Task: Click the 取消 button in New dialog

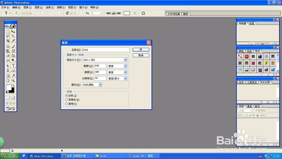Action: pos(141,55)
